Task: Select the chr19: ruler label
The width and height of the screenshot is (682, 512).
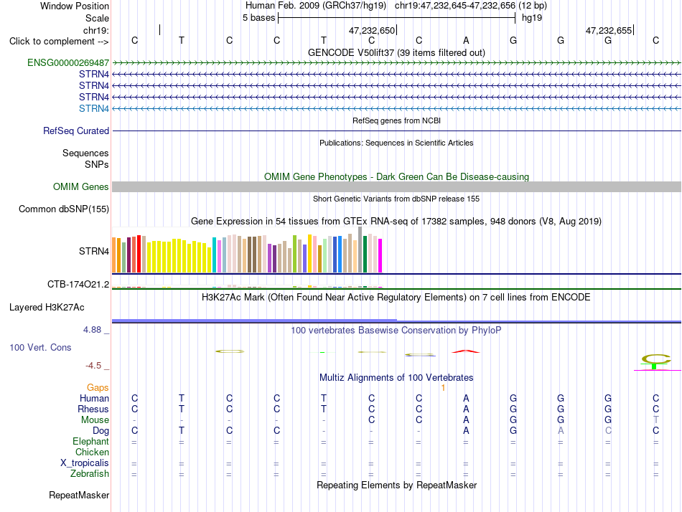Action: (96, 30)
